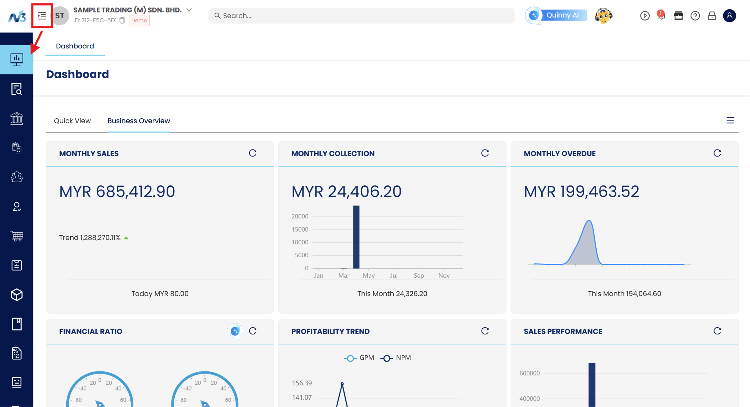Click the sidebar menu toggle hamburger icon
The image size is (750, 407).
coord(42,16)
